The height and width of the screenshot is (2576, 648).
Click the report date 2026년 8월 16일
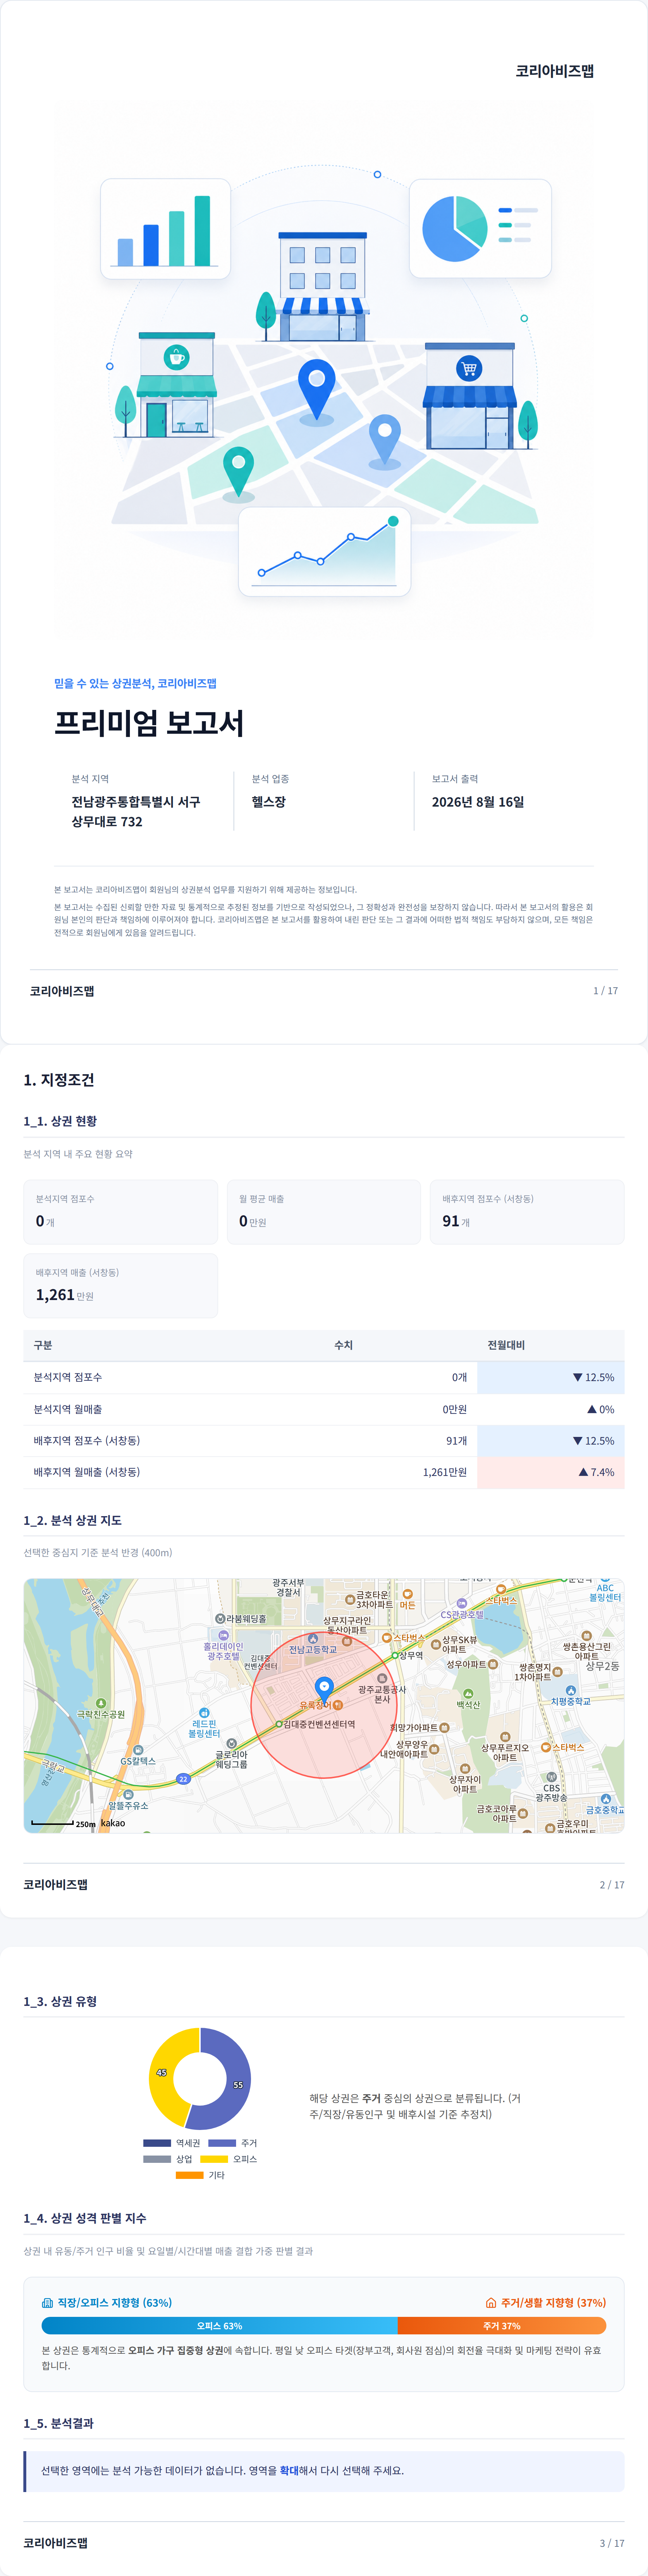[x=478, y=802]
